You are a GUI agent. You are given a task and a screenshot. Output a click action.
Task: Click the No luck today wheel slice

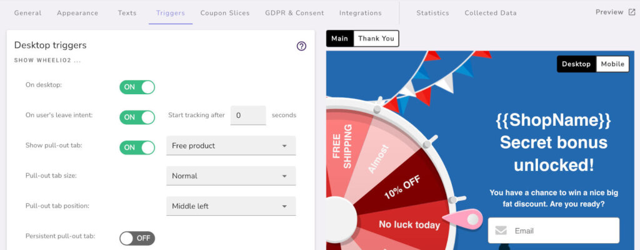tap(409, 225)
